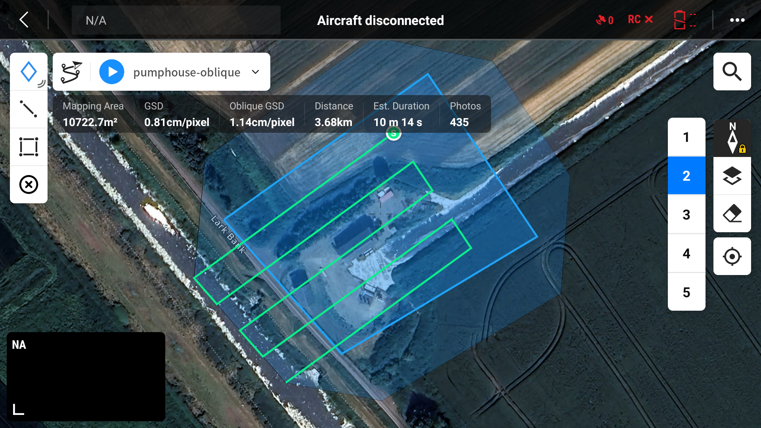This screenshot has height=428, width=761.
Task: Select the line segment drawing tool
Action: tap(29, 109)
